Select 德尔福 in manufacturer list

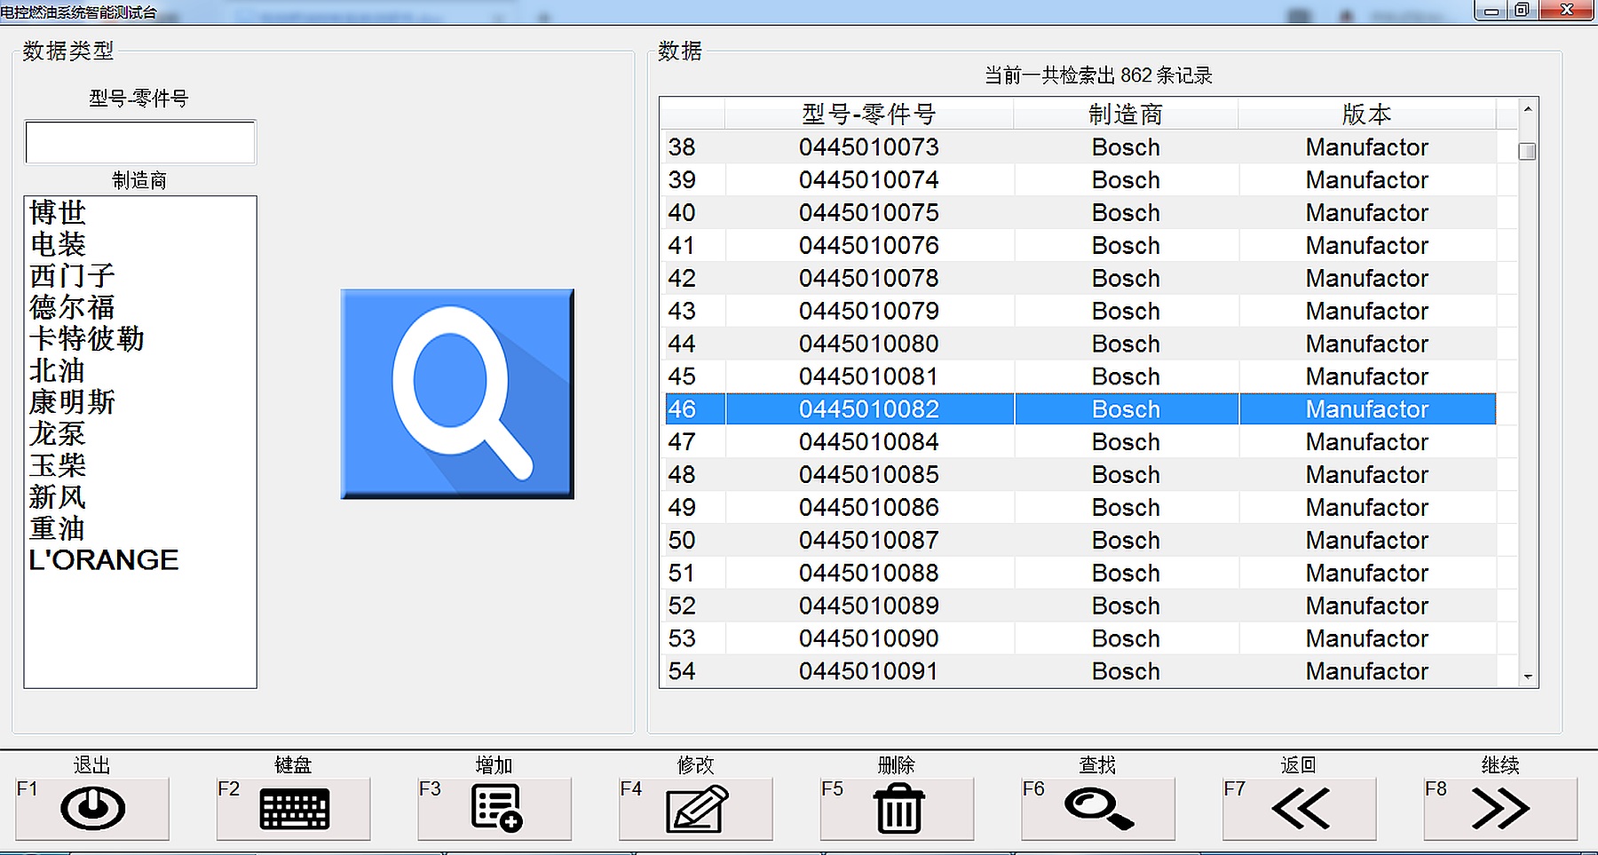72,307
